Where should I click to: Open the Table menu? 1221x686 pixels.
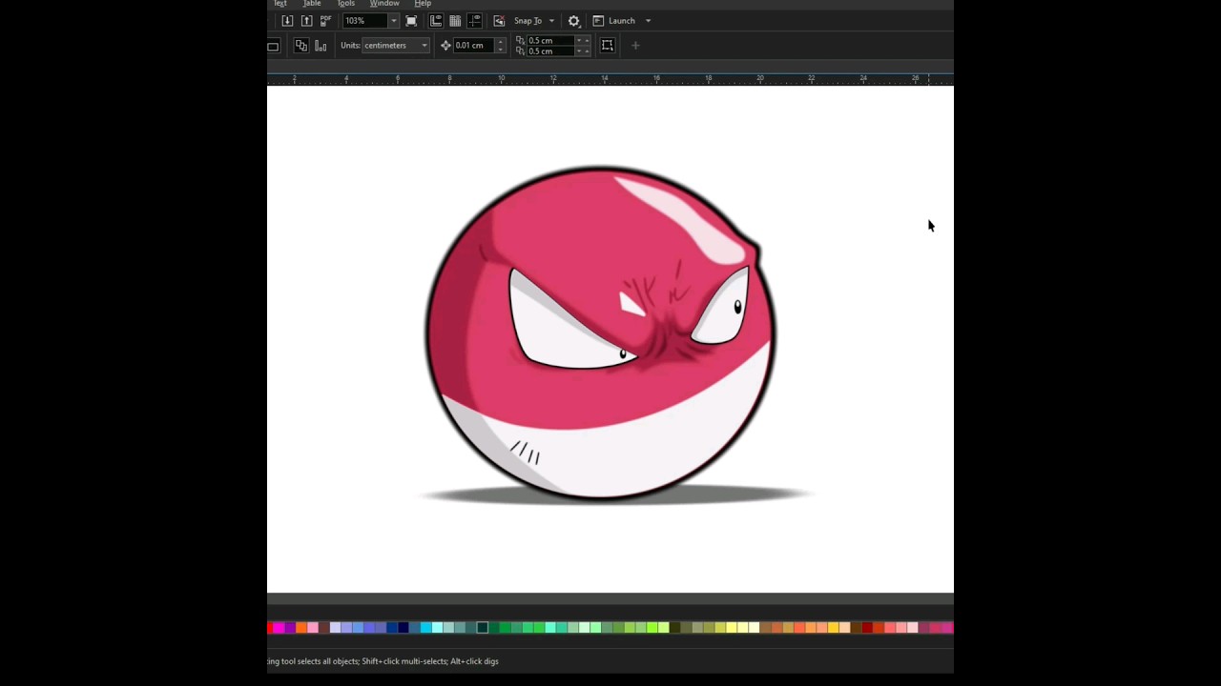312,4
